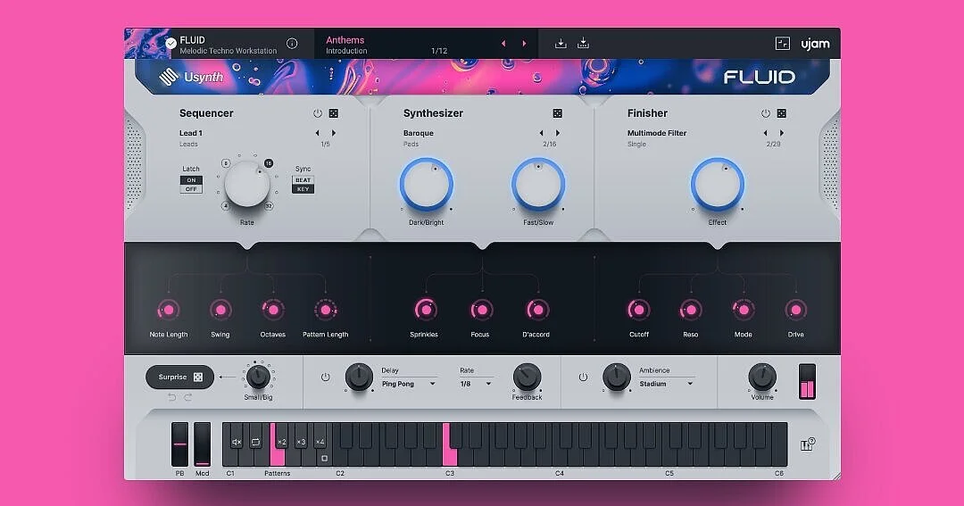
Task: Toggle the Sequencer power button
Action: click(x=317, y=113)
